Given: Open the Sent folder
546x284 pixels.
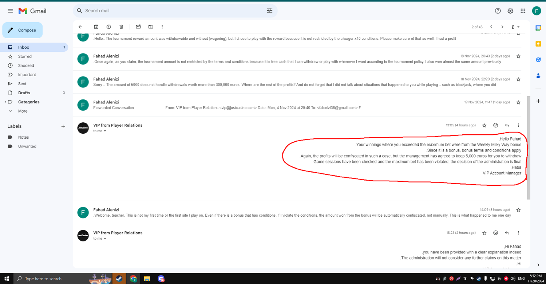Looking at the screenshot, I should (x=22, y=84).
